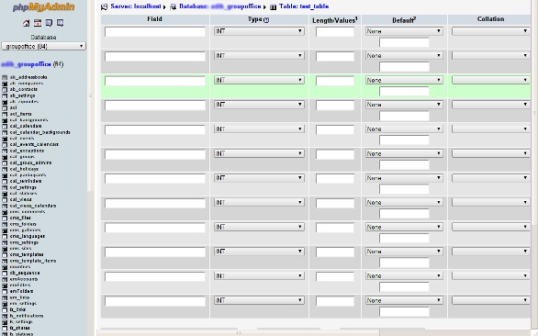Image resolution: width=538 pixels, height=336 pixels.
Task: Open the Database selector showing groupoffice (84)
Action: [x=43, y=46]
